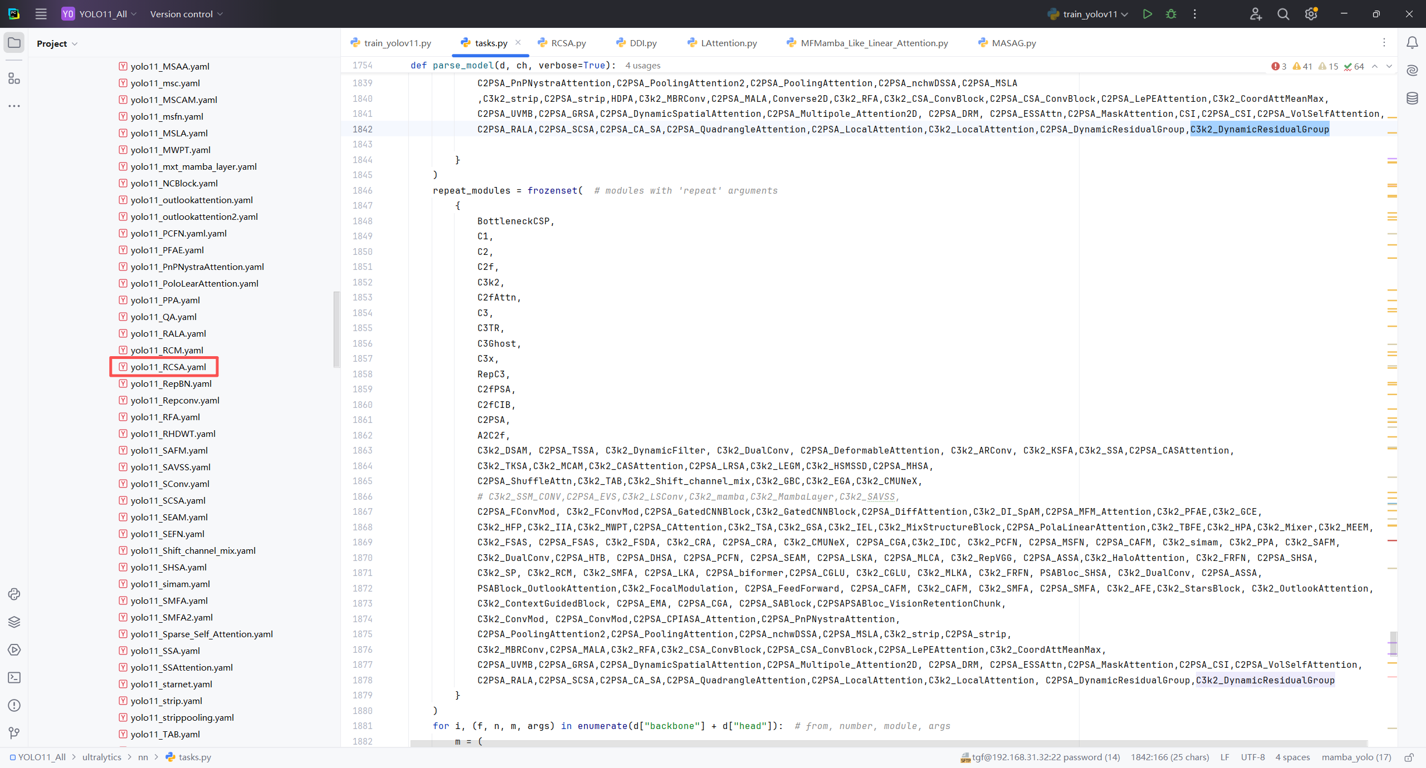The width and height of the screenshot is (1426, 768).
Task: Open the Project view options dropdown
Action: click(57, 43)
